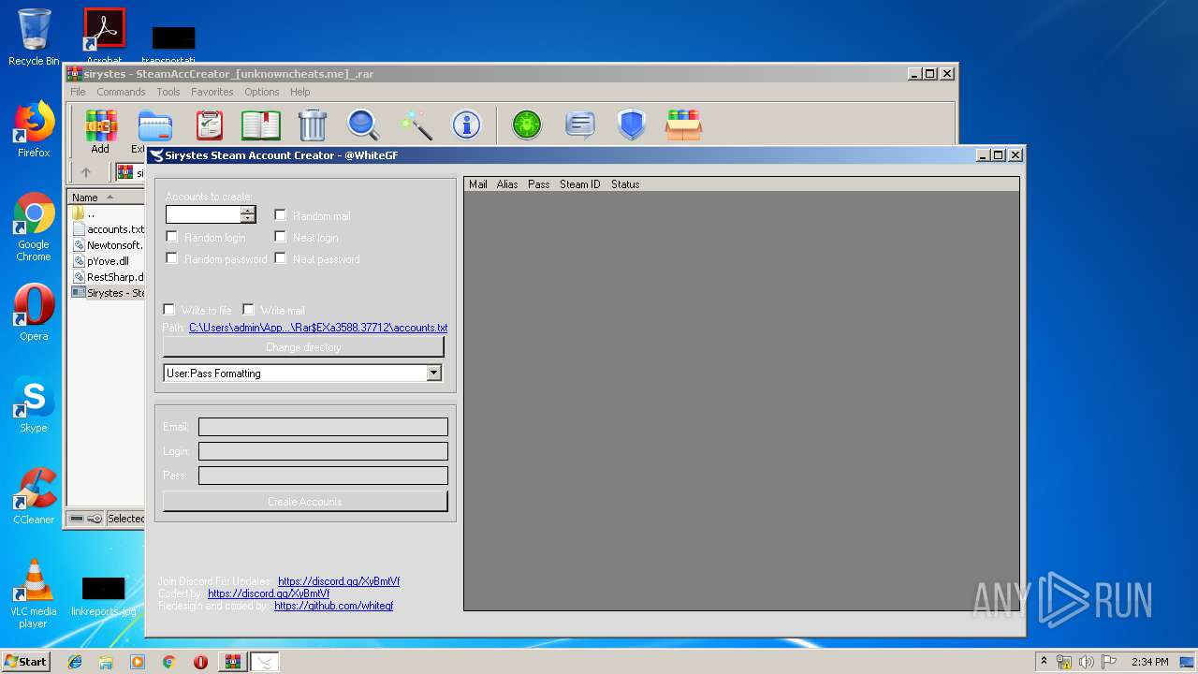Image resolution: width=1198 pixels, height=674 pixels.
Task: Click WinRAR's Test archive clipboard icon
Action: click(210, 125)
